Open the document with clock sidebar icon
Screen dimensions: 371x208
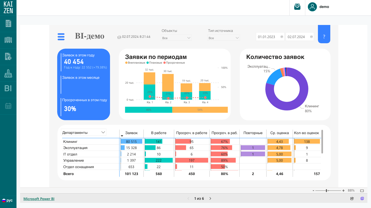tap(8, 56)
